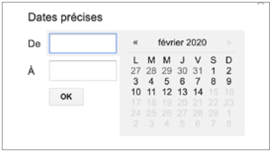Go to next month arrow
This screenshot has width=272, height=152.
229,43
